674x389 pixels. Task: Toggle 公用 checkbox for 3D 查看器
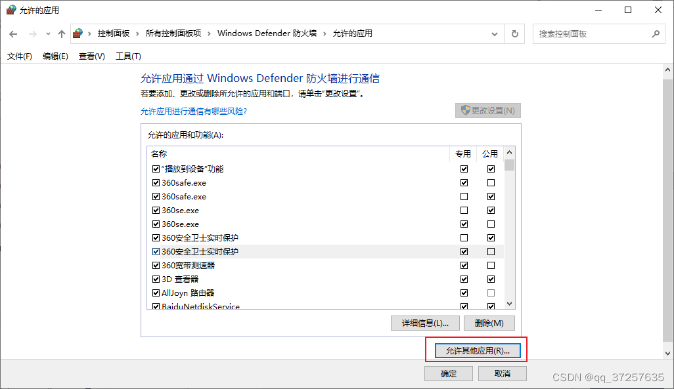pyautogui.click(x=491, y=279)
